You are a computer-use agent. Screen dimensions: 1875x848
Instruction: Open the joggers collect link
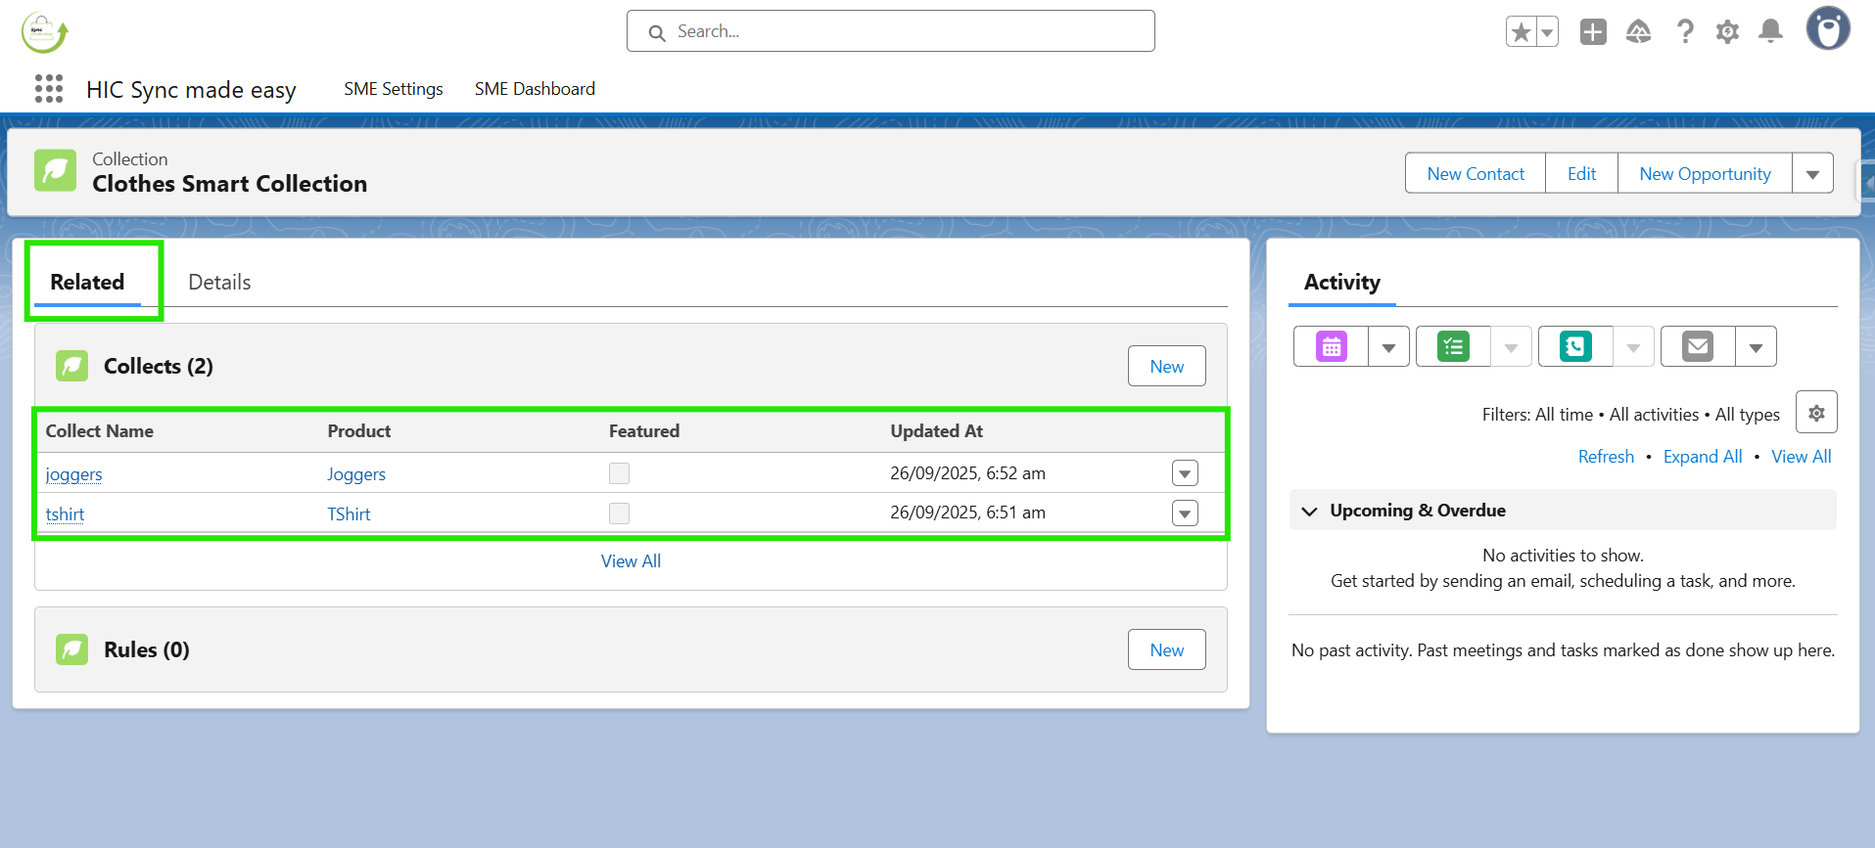pos(73,474)
